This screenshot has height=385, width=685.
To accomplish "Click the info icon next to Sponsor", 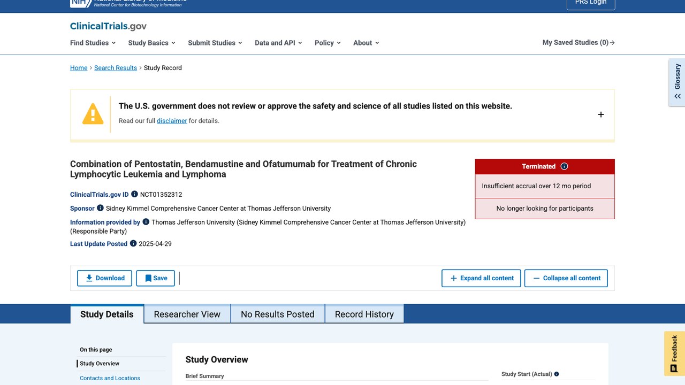I will click(100, 208).
